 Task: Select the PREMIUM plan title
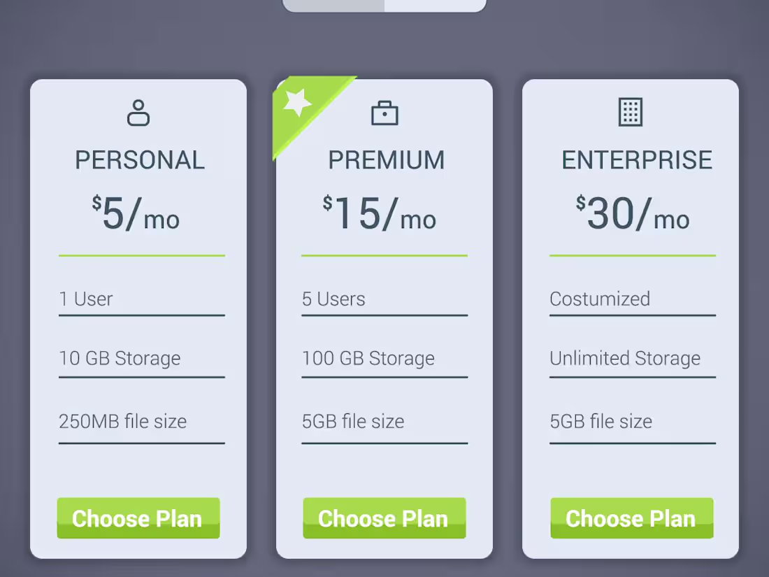pos(385,159)
